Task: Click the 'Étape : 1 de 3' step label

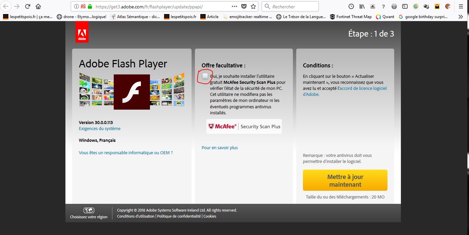Action: point(371,34)
